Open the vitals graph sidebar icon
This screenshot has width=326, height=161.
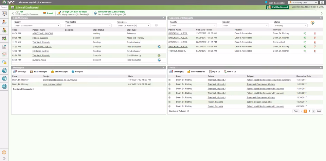coord(4,54)
